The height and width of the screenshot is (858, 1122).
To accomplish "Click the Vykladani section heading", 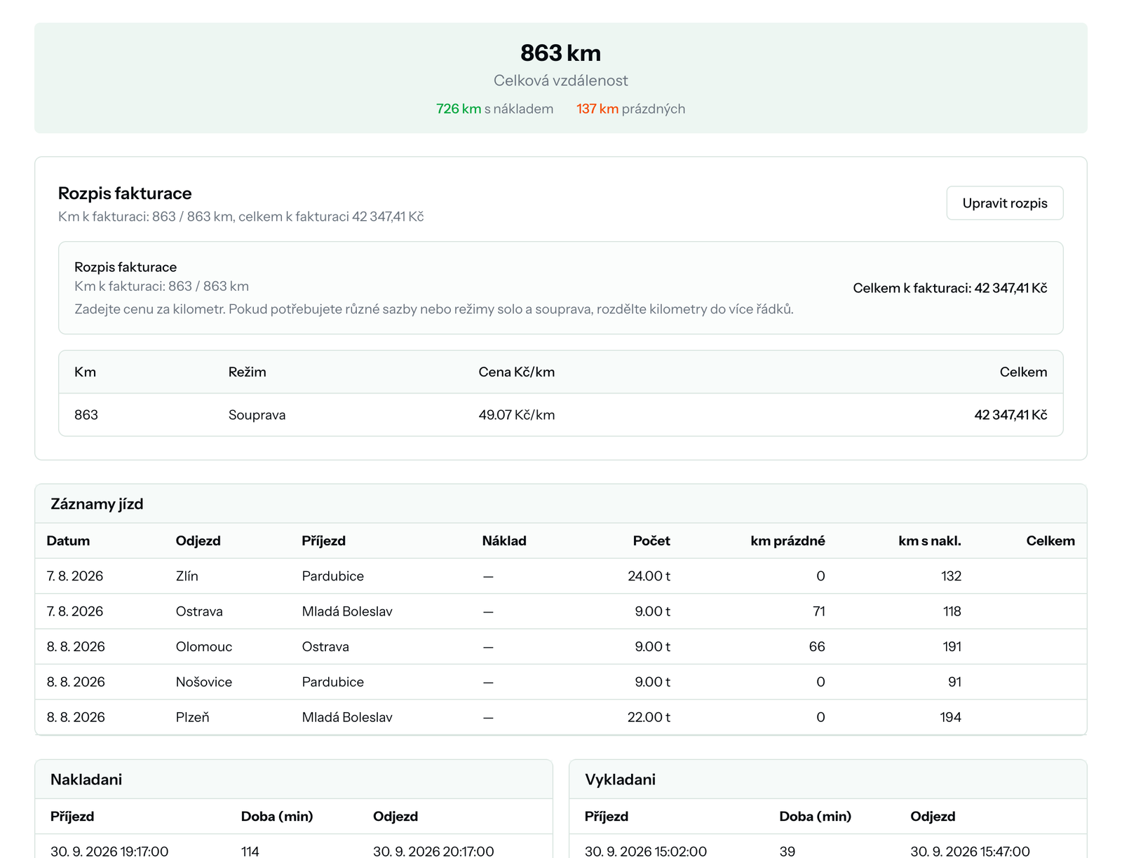I will tap(620, 779).
